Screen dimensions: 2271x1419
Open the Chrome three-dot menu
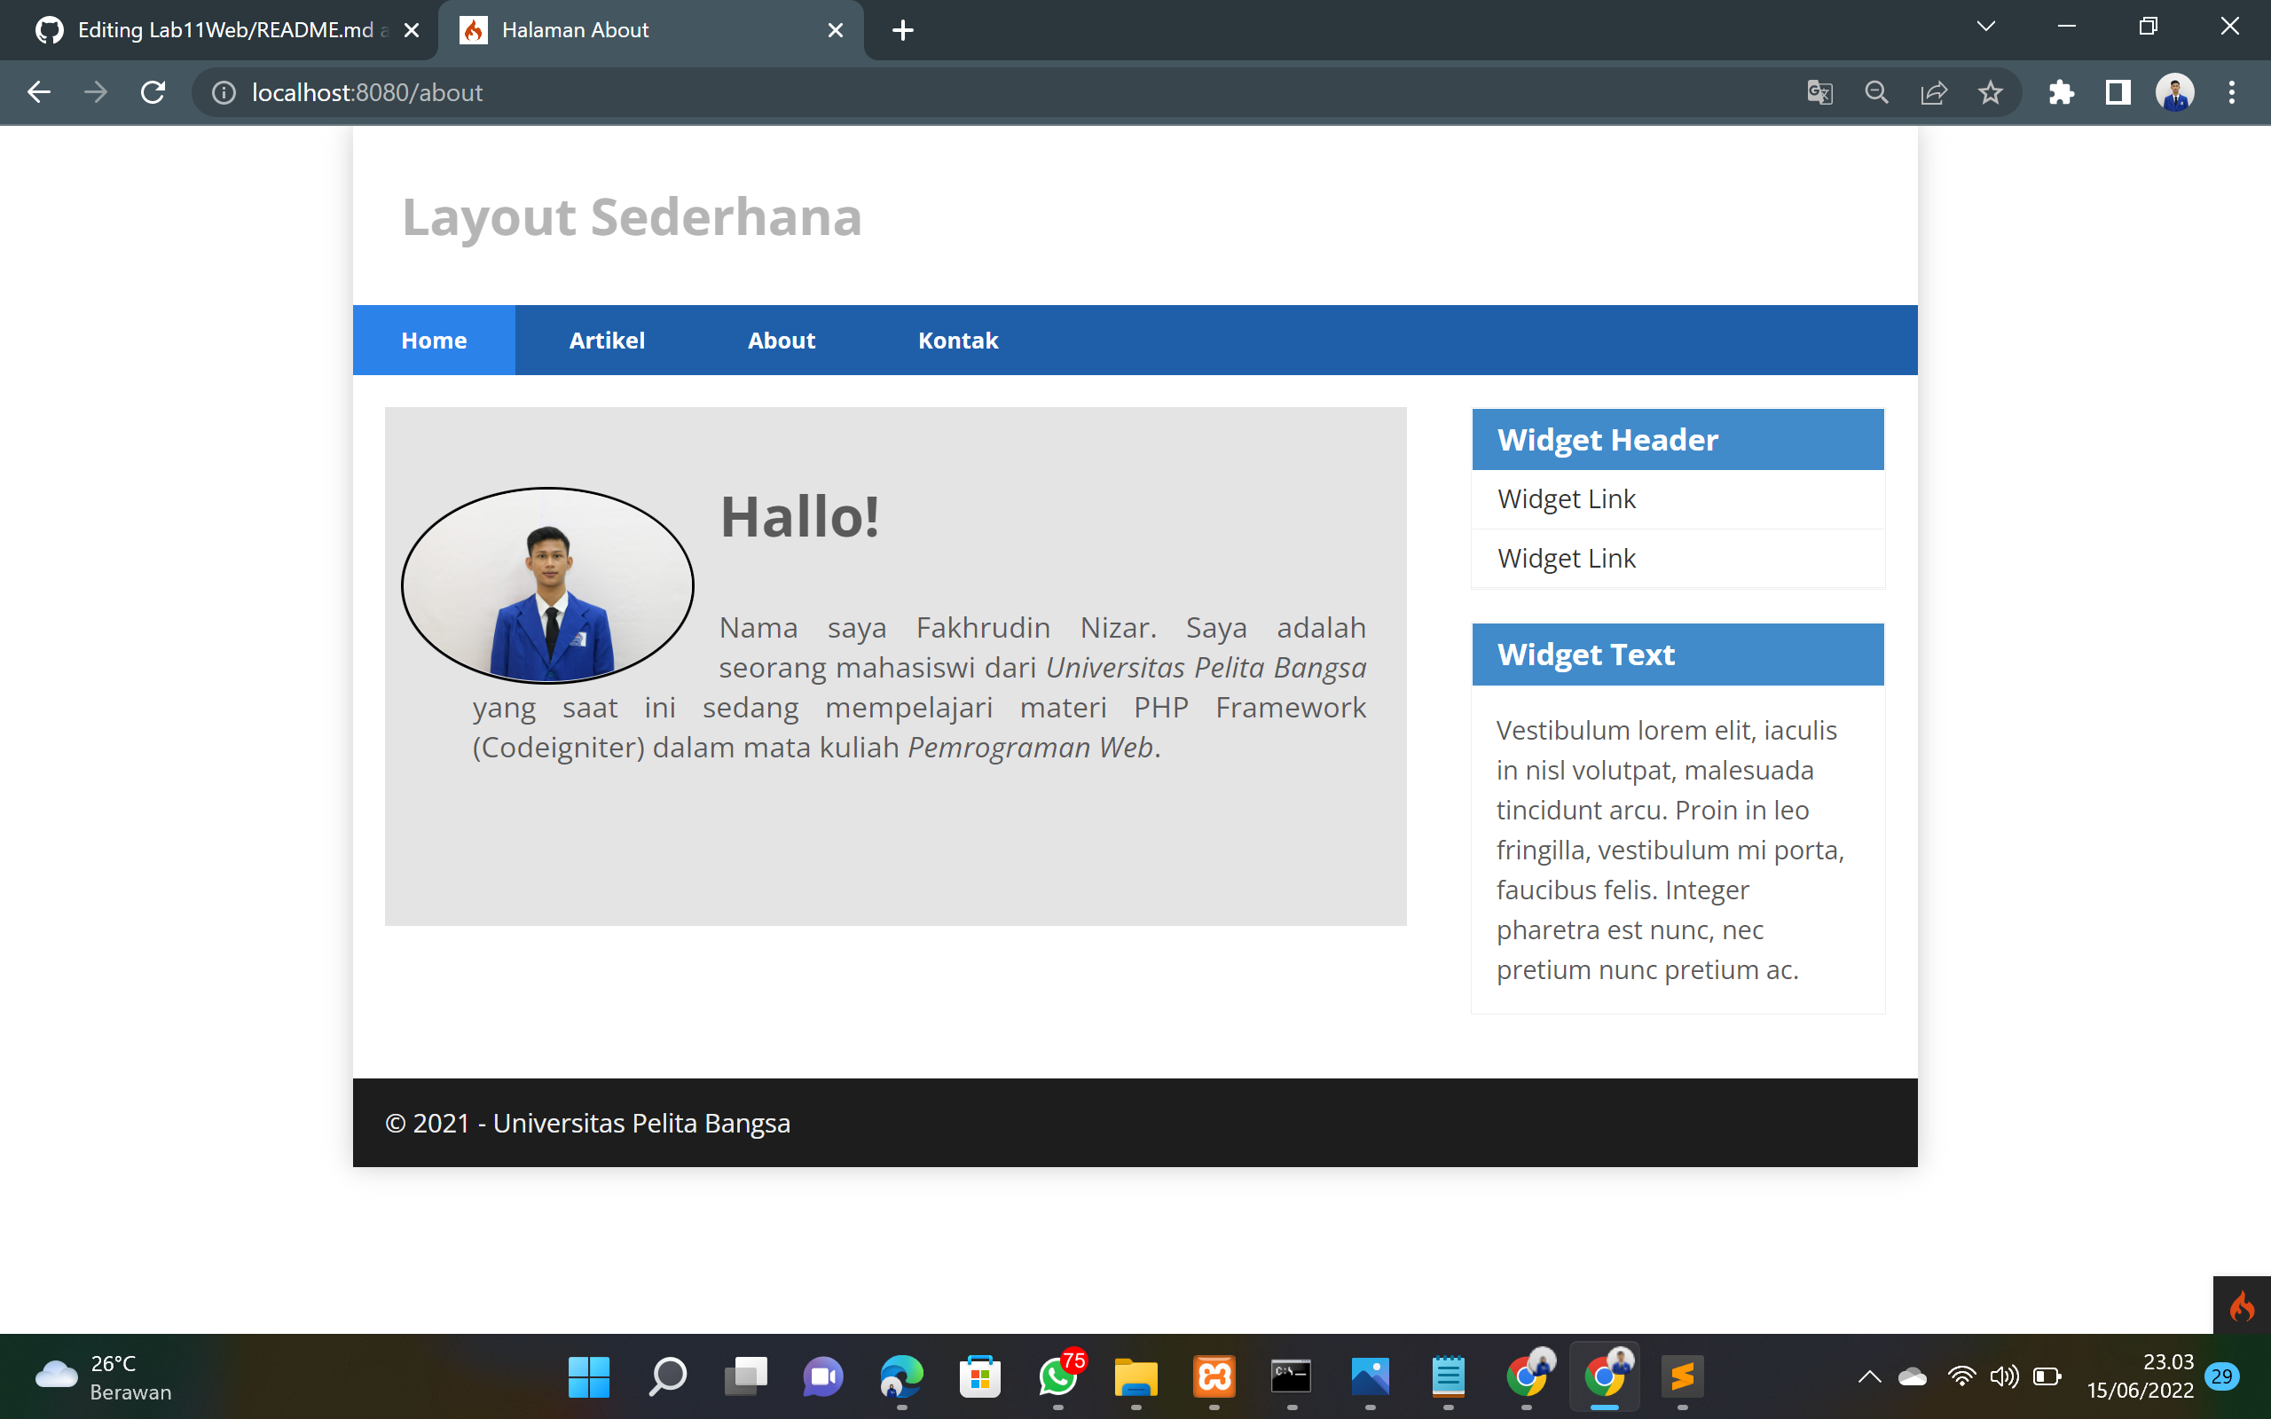point(2233,92)
